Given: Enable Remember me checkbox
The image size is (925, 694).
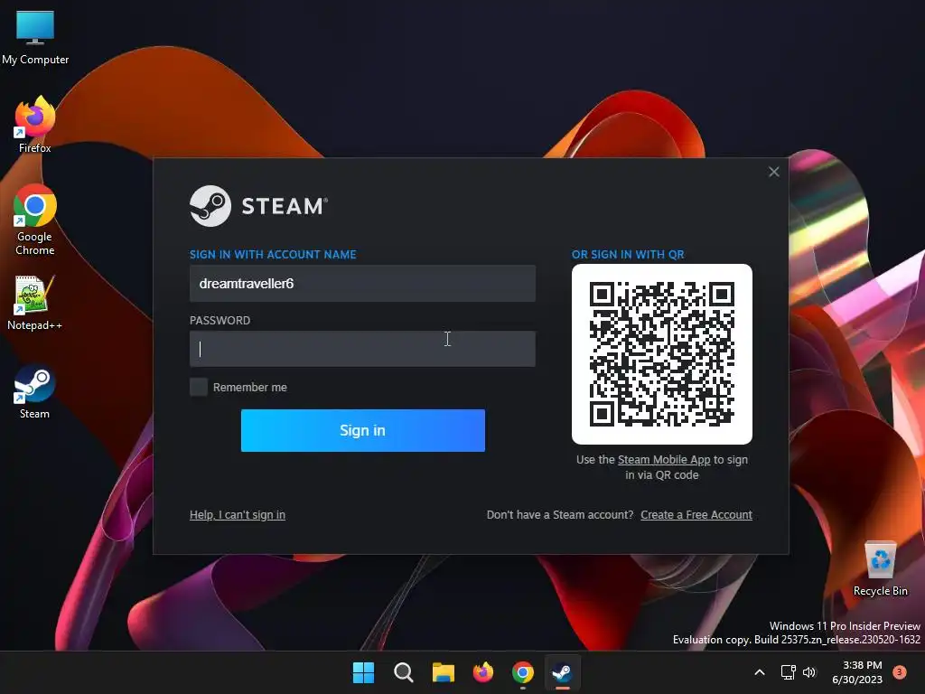Looking at the screenshot, I should pyautogui.click(x=199, y=387).
